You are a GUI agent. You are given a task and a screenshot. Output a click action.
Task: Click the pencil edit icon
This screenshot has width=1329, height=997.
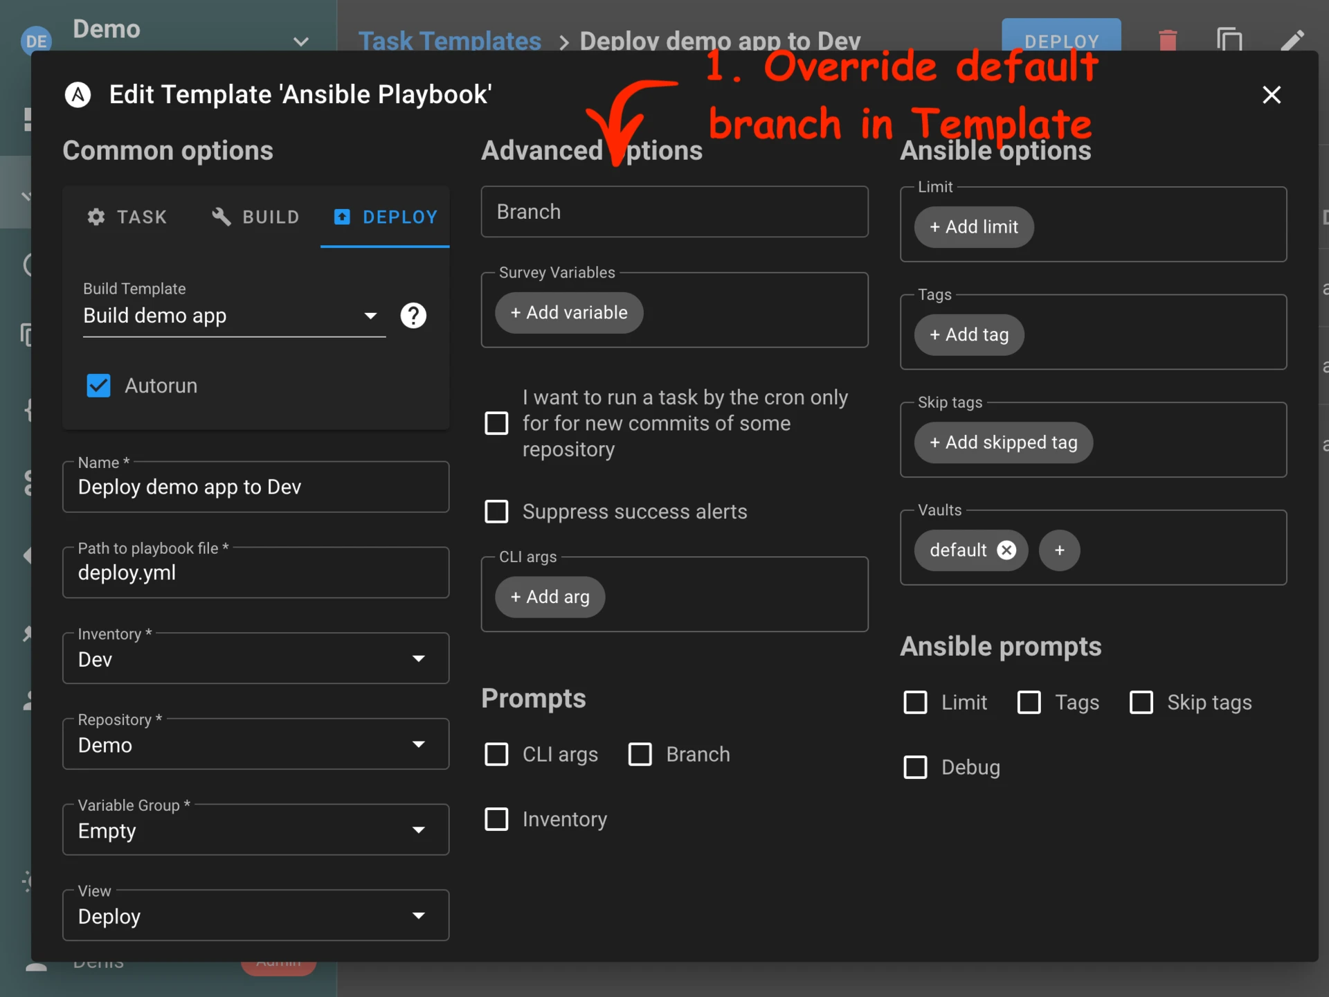[1292, 40]
